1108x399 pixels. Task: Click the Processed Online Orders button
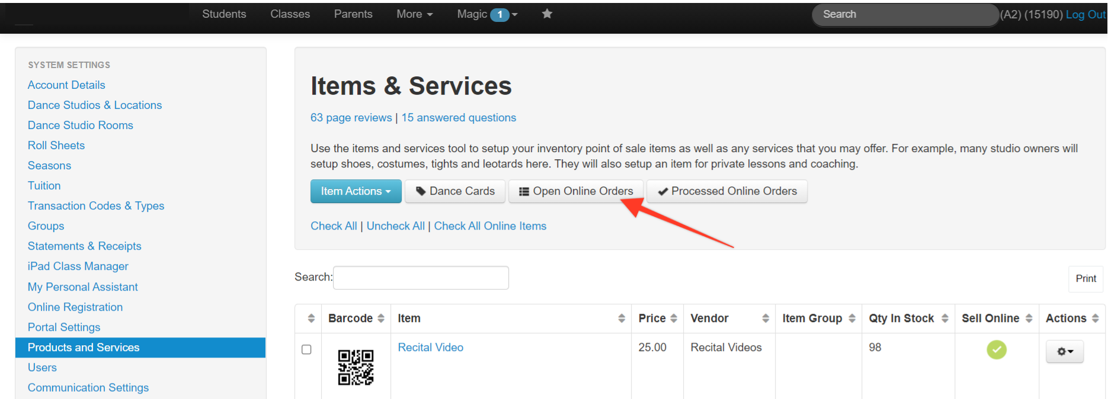727,191
